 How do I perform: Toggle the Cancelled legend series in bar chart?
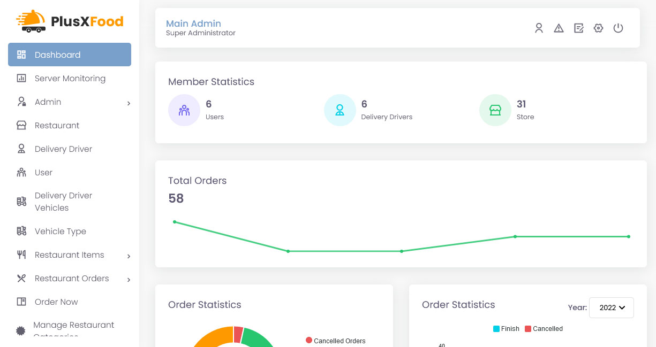(x=544, y=329)
